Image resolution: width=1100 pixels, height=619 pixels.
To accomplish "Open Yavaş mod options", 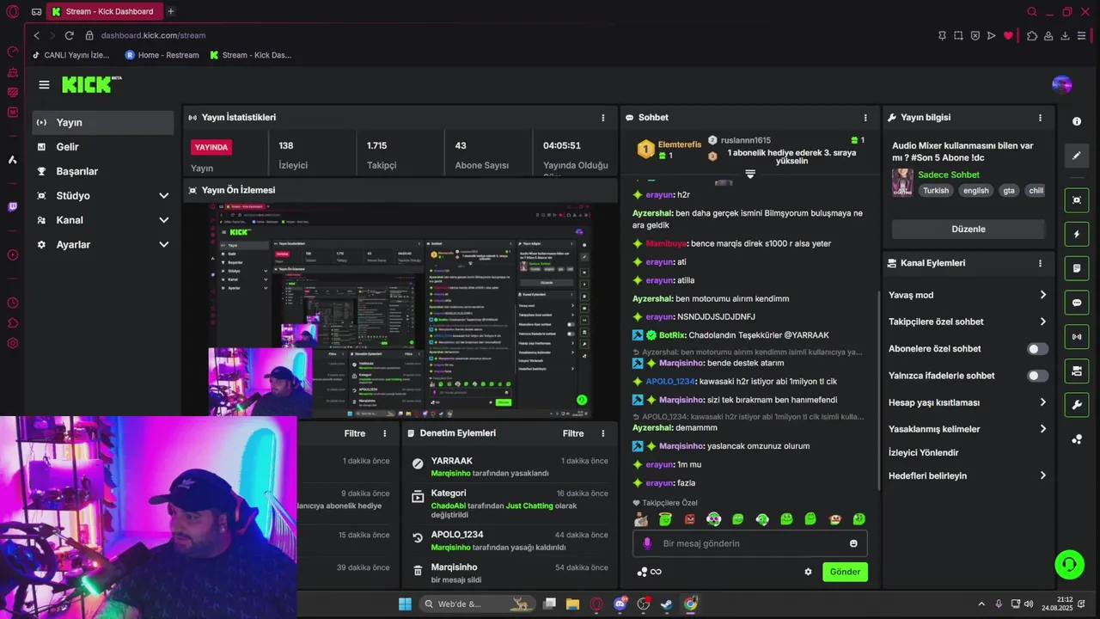I will pos(968,295).
